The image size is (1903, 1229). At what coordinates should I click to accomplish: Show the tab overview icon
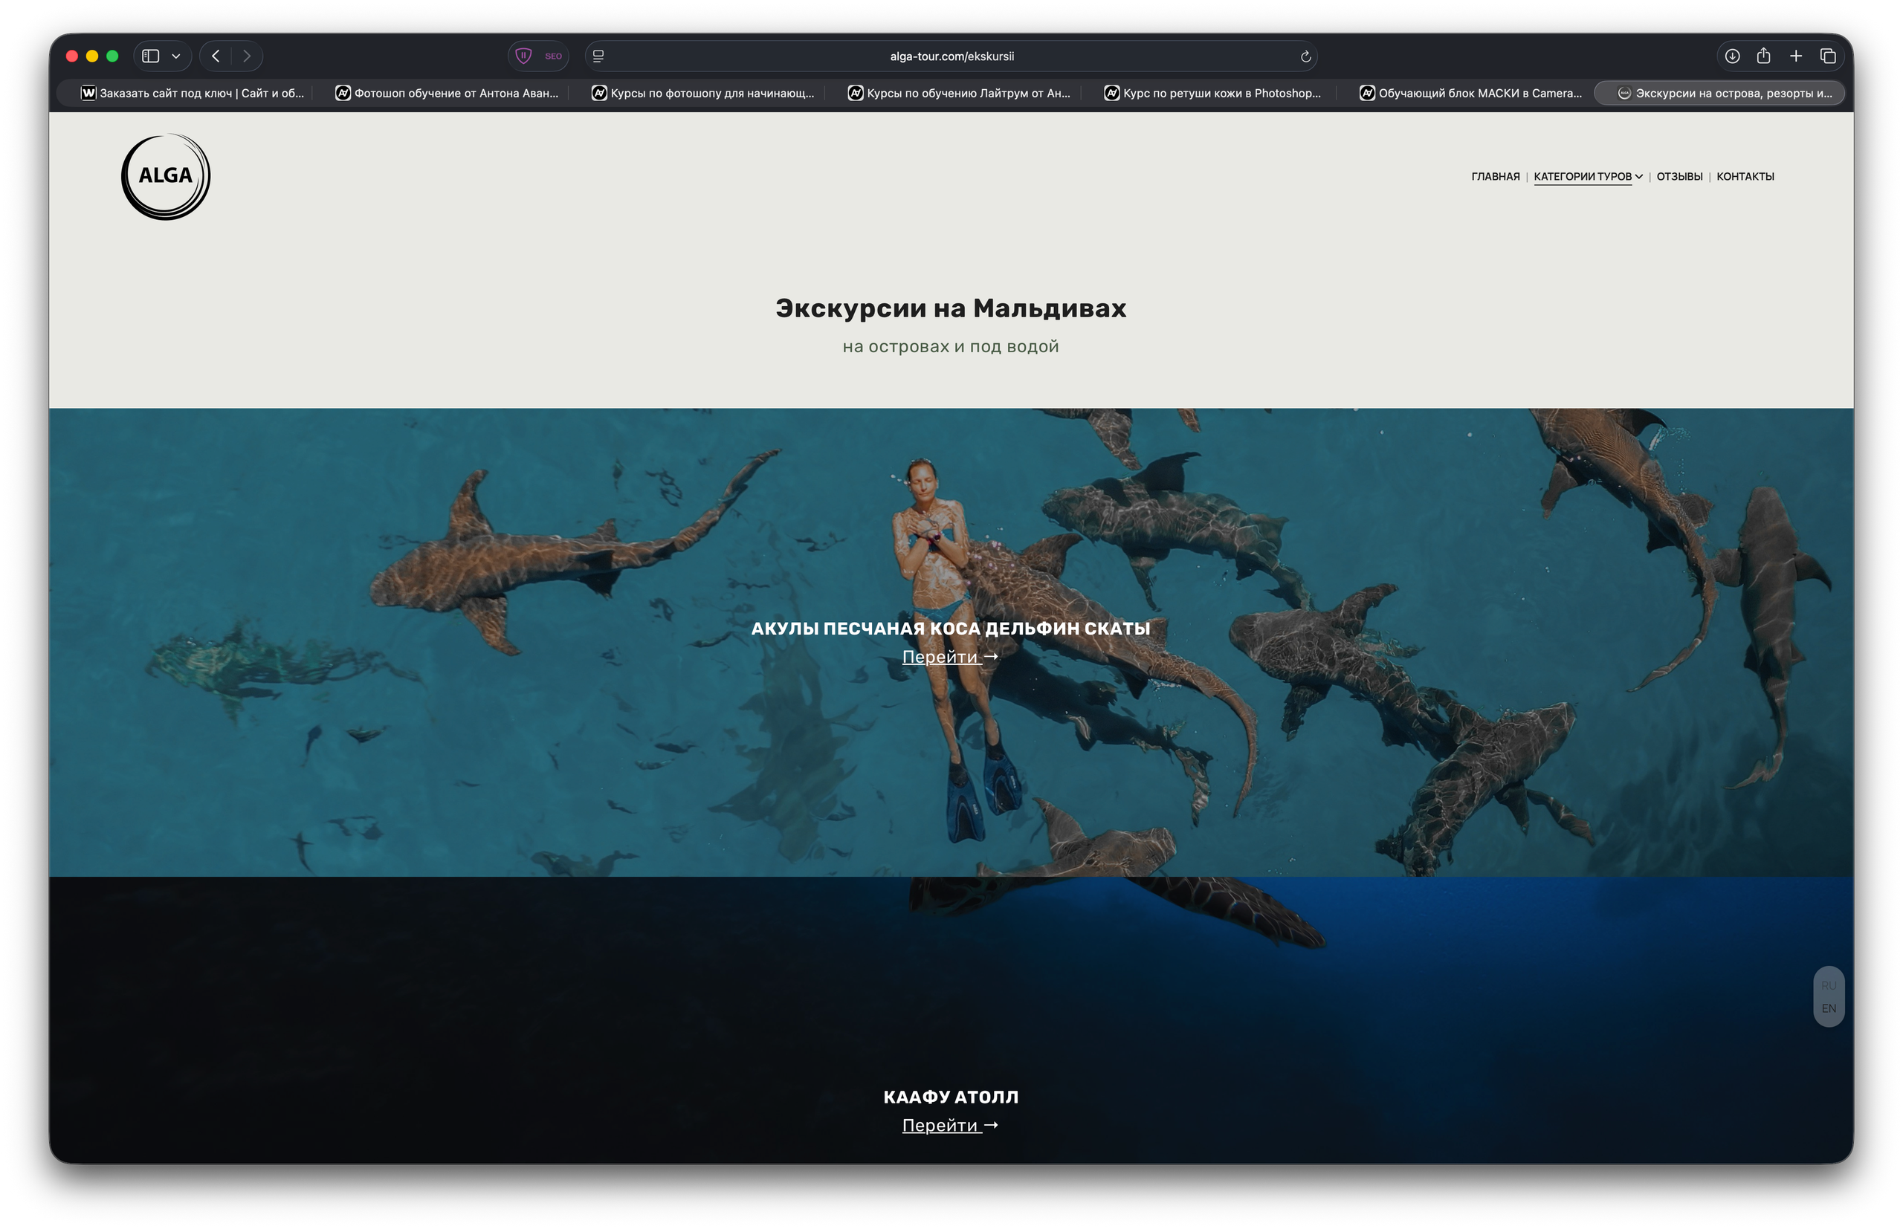pos(1828,56)
